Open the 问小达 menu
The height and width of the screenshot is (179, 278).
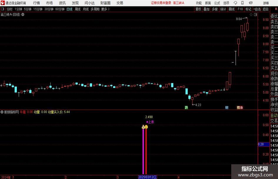[89, 3]
